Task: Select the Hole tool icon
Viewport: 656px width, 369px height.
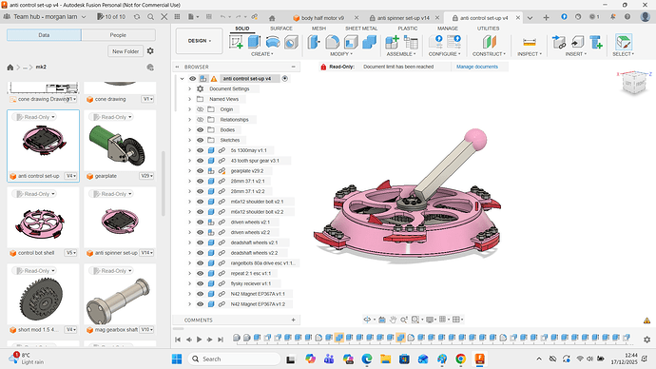Action: (x=291, y=42)
